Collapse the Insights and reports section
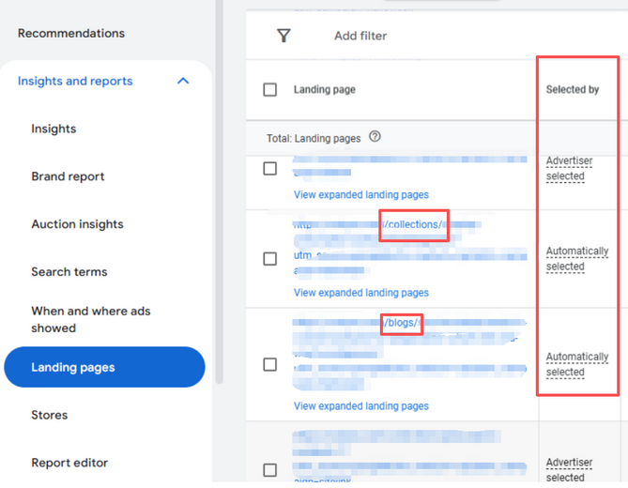 coord(183,81)
